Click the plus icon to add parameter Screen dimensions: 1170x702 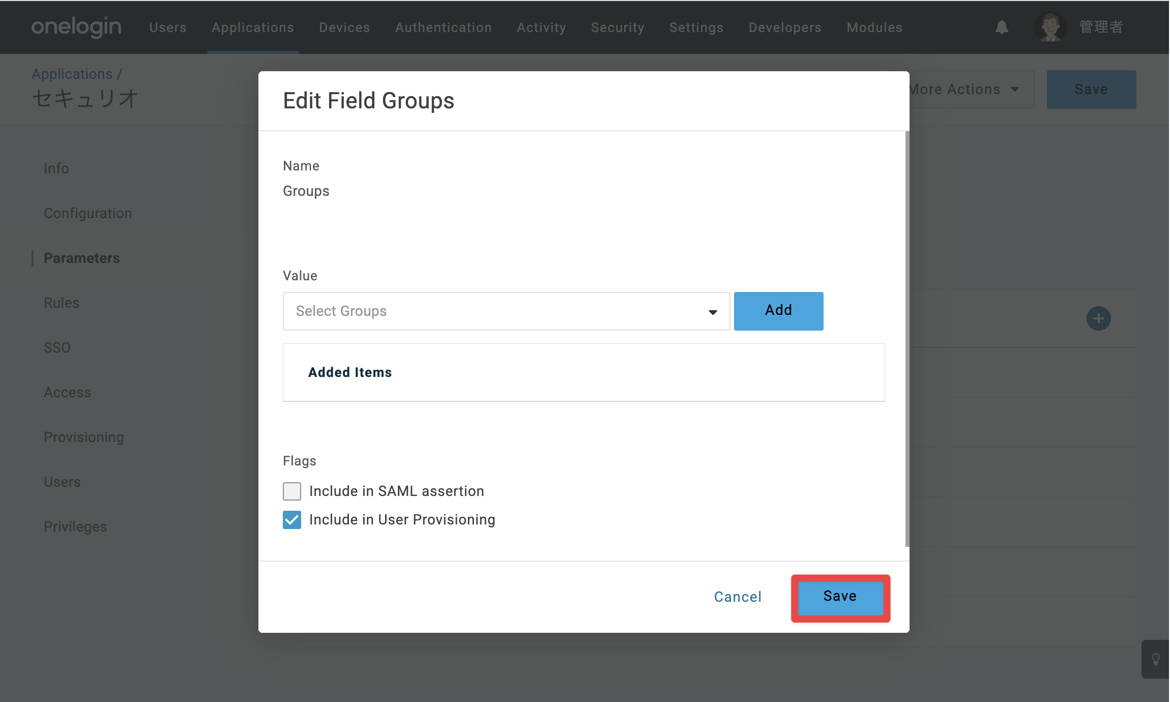(1098, 319)
